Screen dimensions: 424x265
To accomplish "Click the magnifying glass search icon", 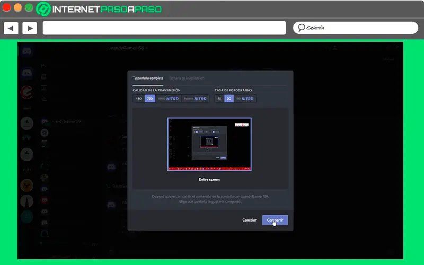I will coord(301,28).
